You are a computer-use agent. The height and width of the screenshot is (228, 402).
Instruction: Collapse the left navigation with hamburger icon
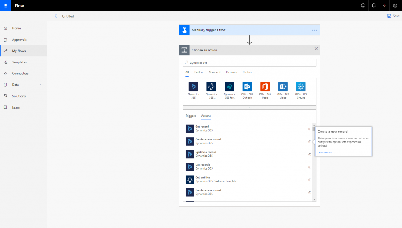coord(5,17)
